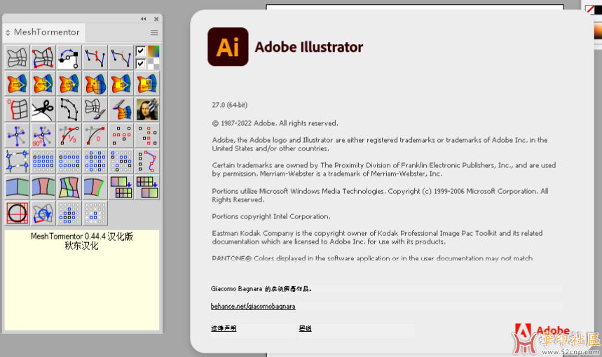Select the scissors icon in MeshTormentor
Image resolution: width=602 pixels, height=357 pixels.
(43, 109)
